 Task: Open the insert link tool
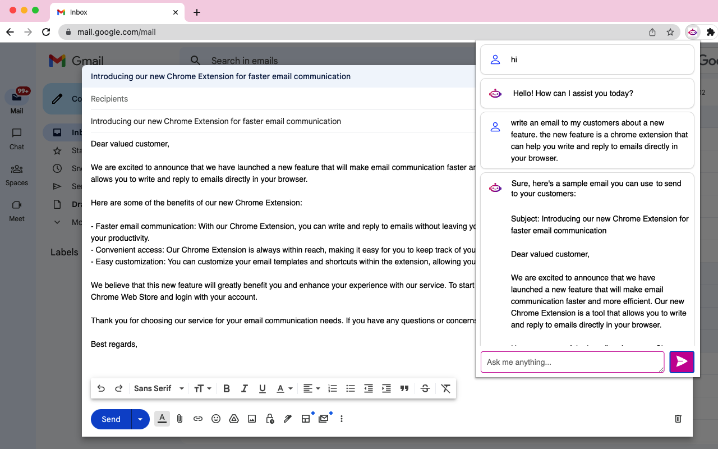198,419
